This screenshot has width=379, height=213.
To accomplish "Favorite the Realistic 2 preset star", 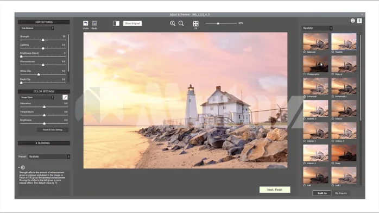I will pyautogui.click(x=305, y=118).
